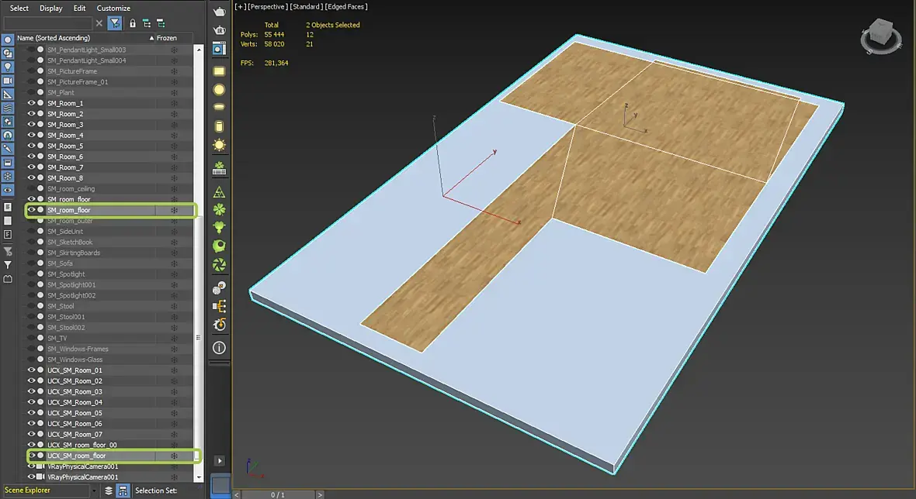Click the lock selection icon
916x499 pixels.
(x=133, y=24)
